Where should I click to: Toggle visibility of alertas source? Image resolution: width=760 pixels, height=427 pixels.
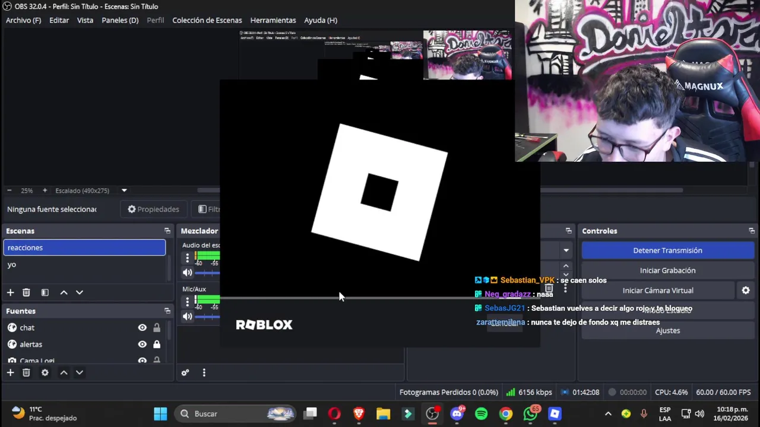pyautogui.click(x=142, y=344)
